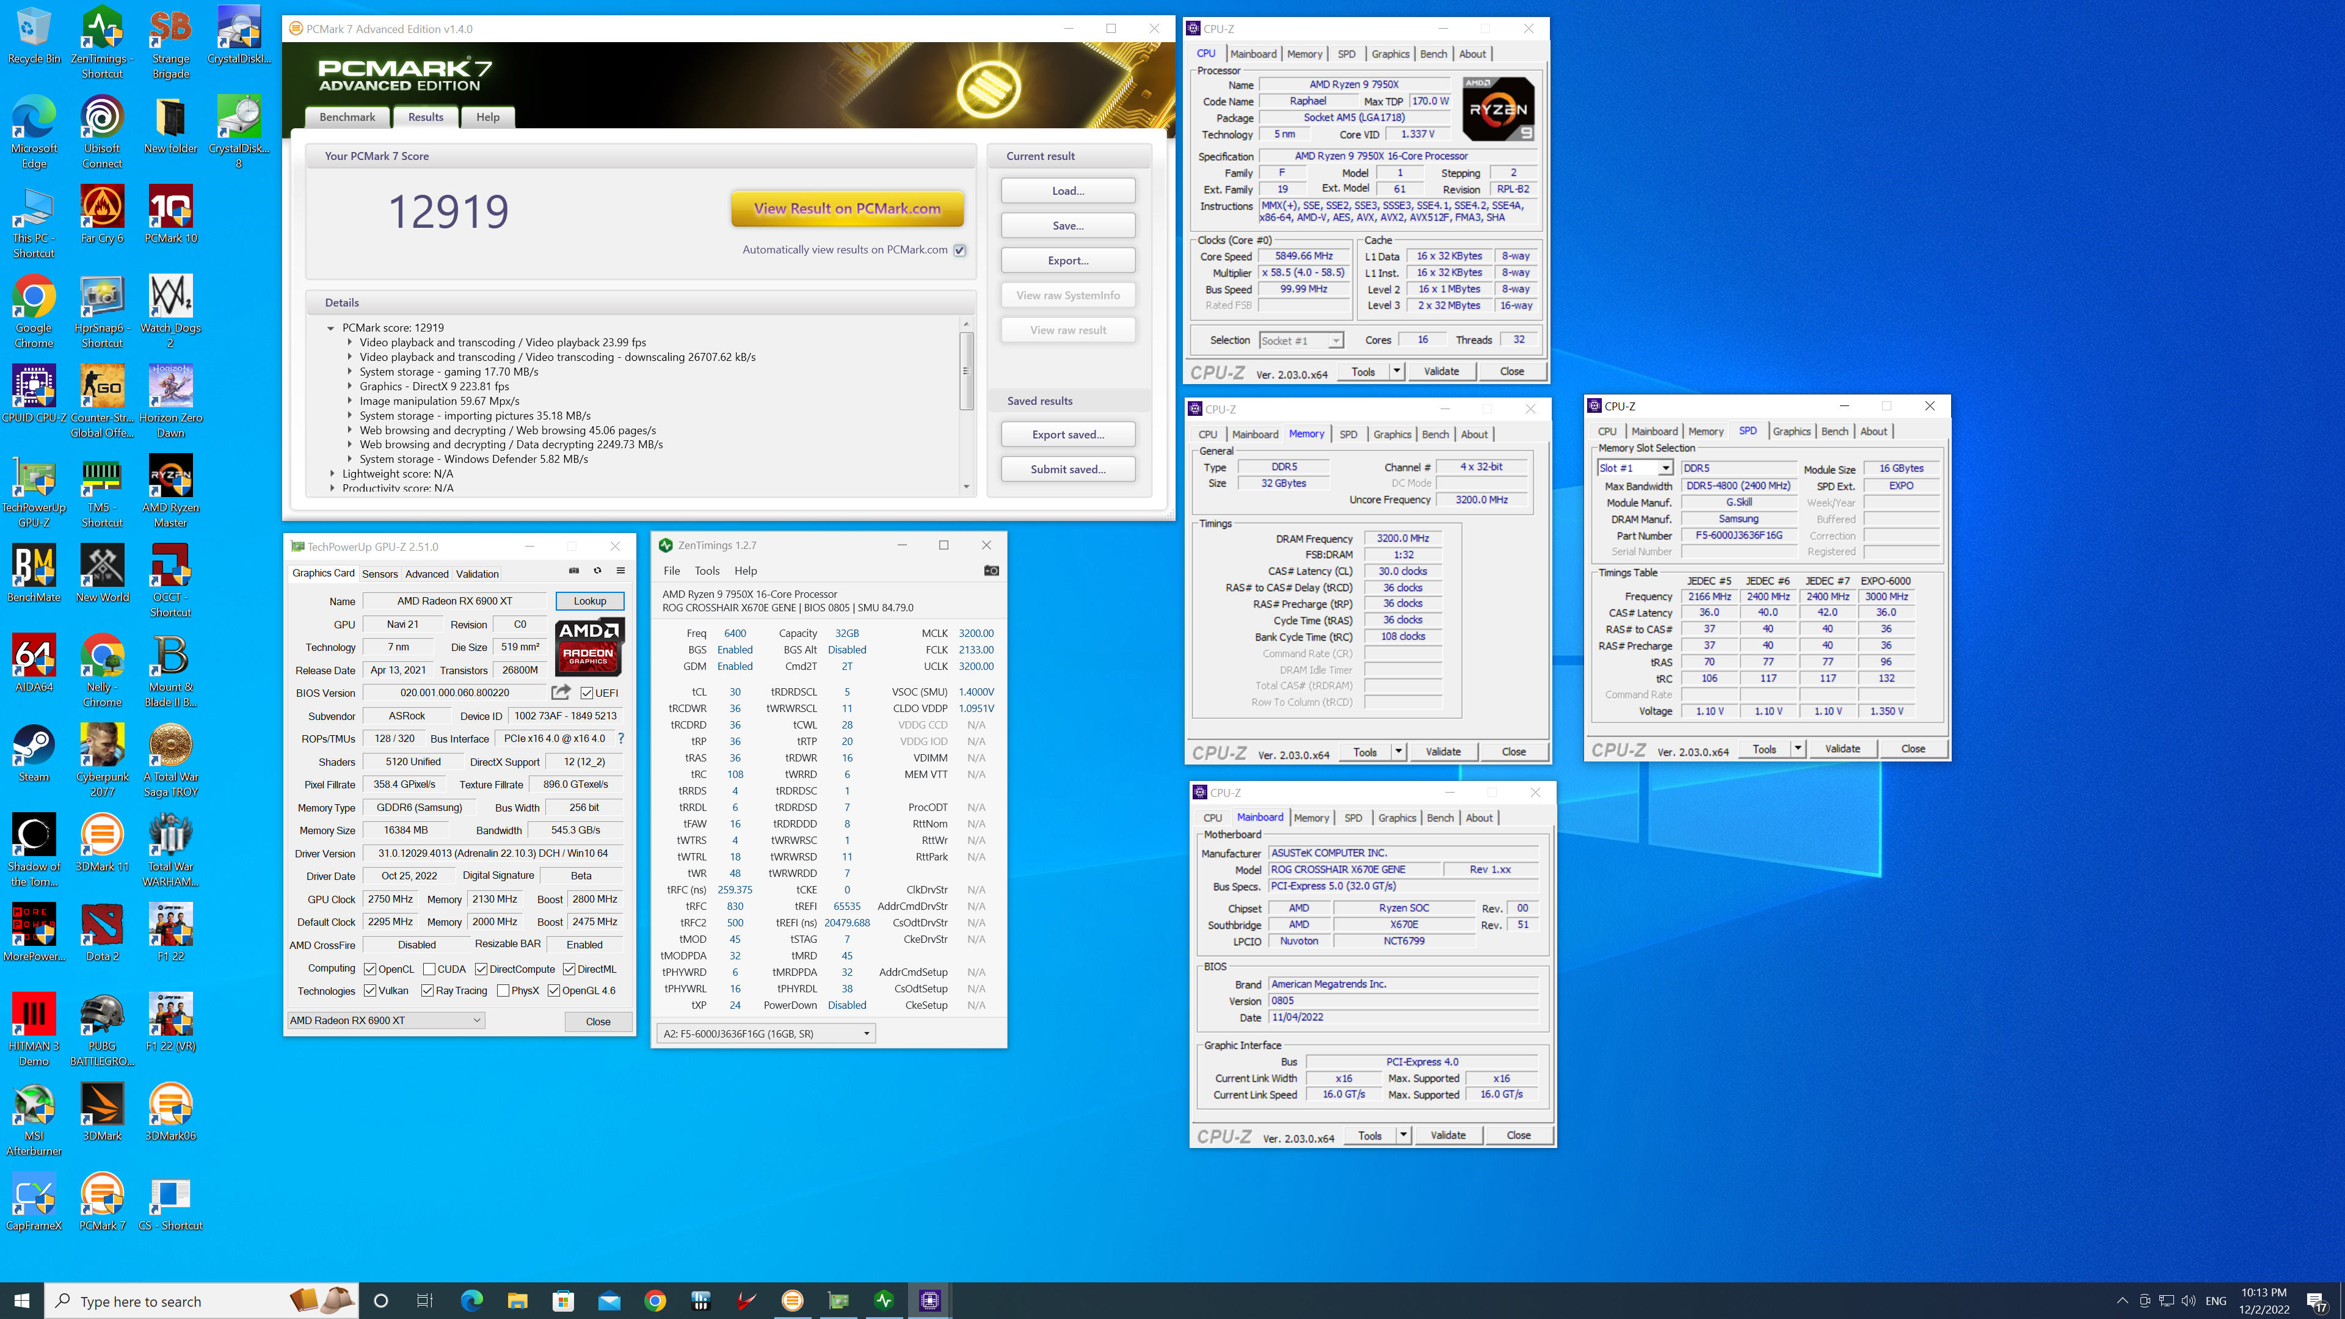Open TechPowerUp GPU-Z desktop icon
Viewport: 2345px width, 1319px height.
34,492
